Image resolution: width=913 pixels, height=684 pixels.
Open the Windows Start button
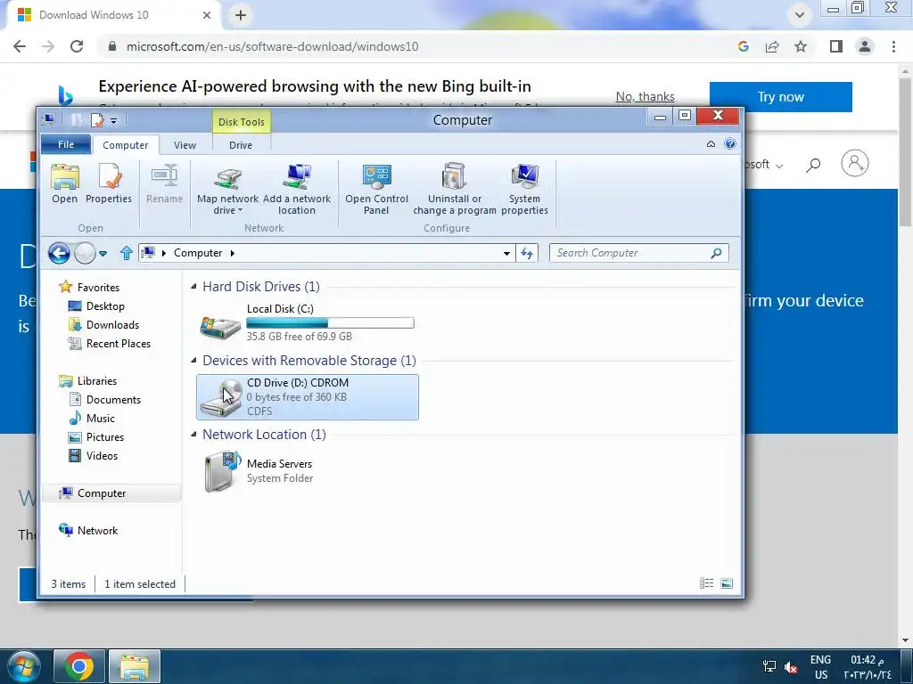coord(22,666)
